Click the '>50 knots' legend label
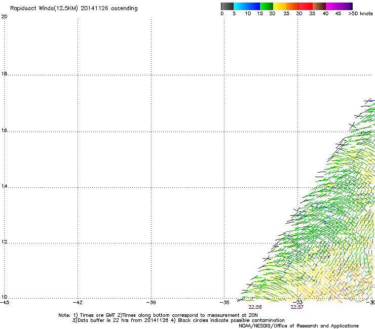 [x=360, y=14]
